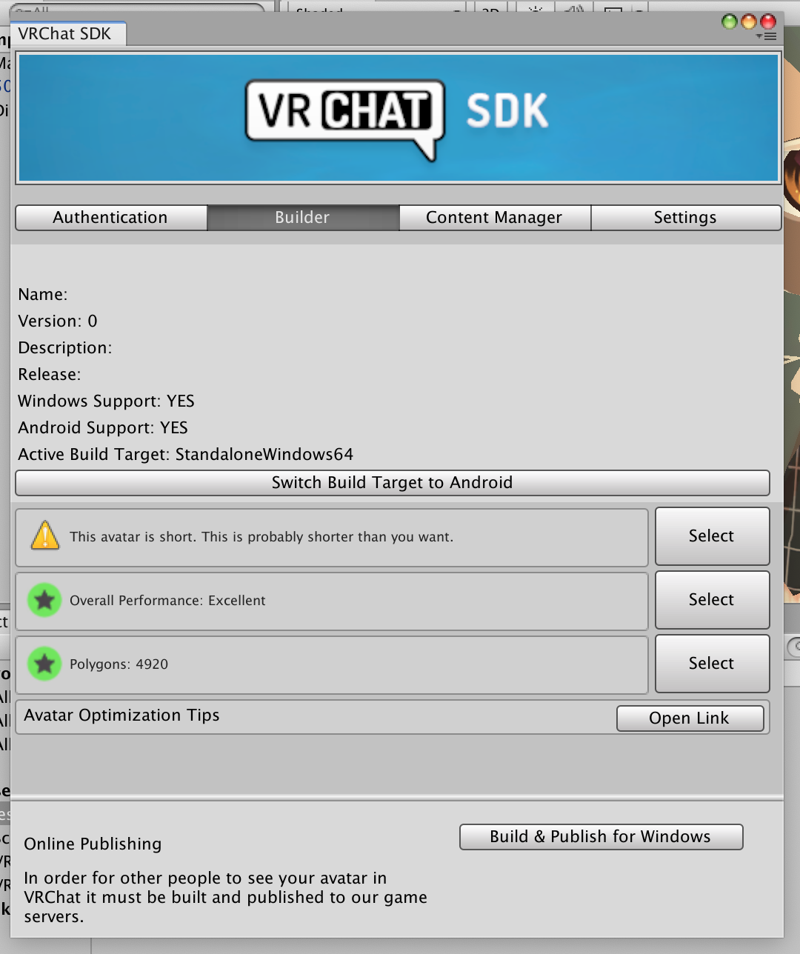The image size is (800, 954).
Task: Click Select beside Polygons: 4920
Action: click(712, 664)
